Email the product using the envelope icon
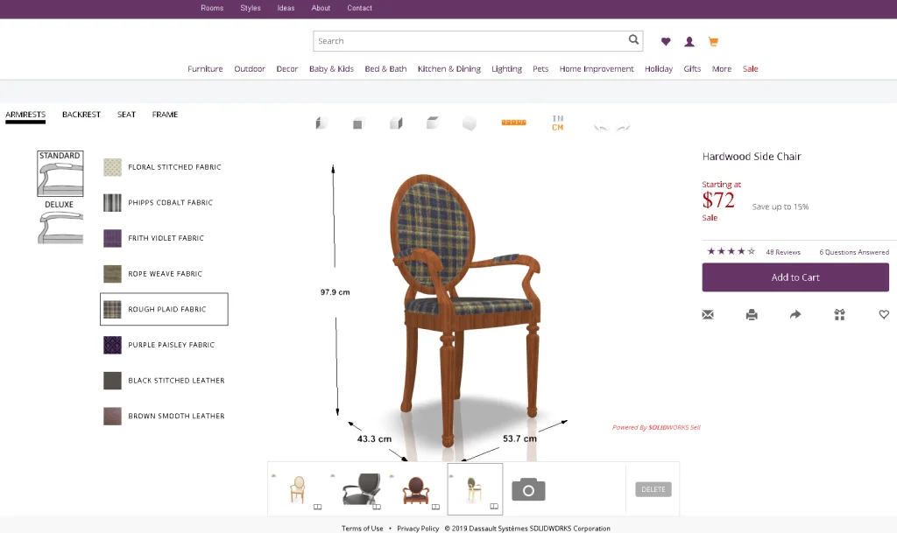The height and width of the screenshot is (533, 897). pyautogui.click(x=708, y=314)
